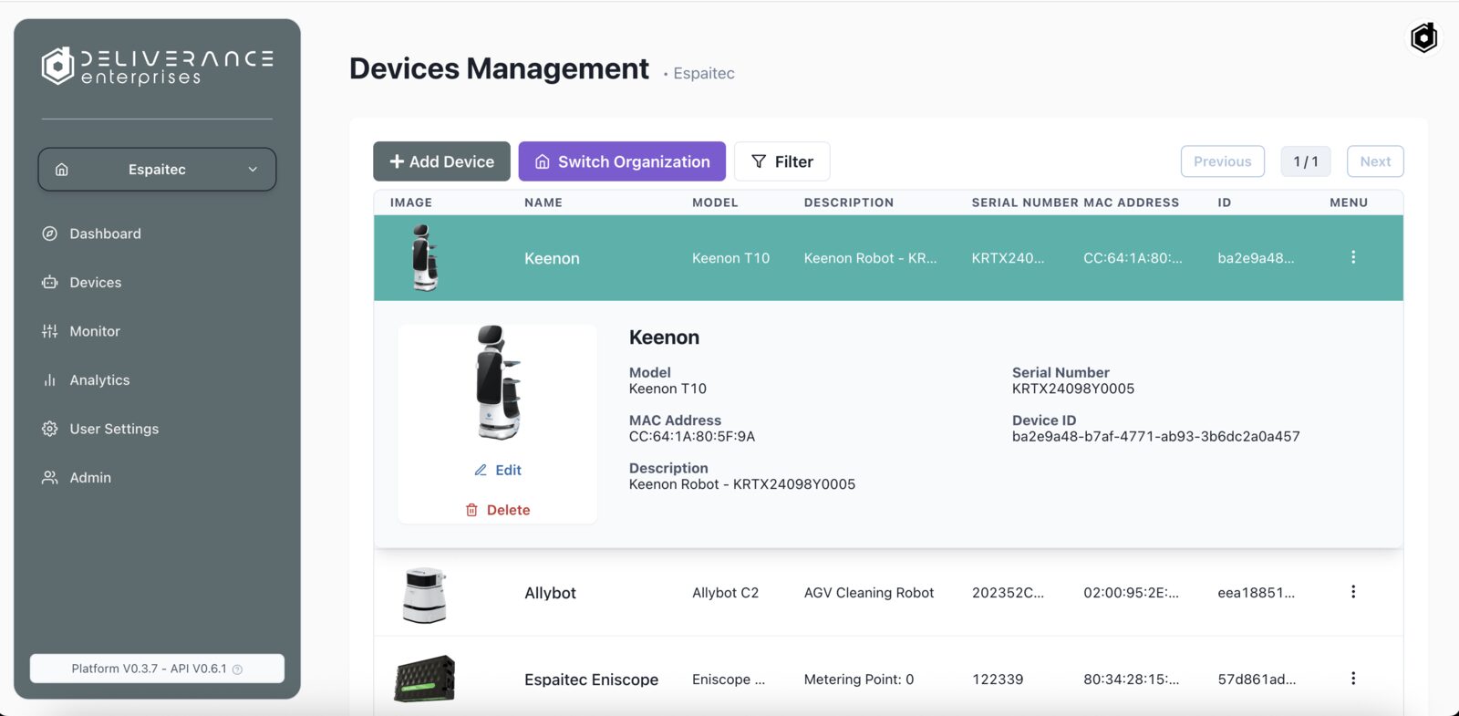Click the Allybot C2 model cell
Viewport: 1459px width, 716px height.
tap(725, 593)
